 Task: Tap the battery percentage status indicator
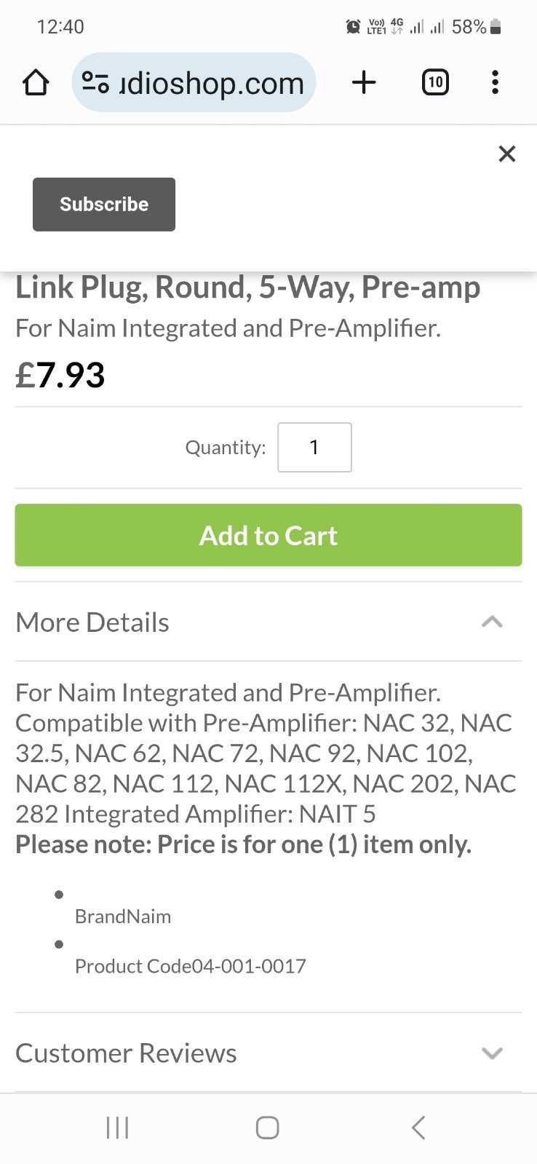[469, 27]
